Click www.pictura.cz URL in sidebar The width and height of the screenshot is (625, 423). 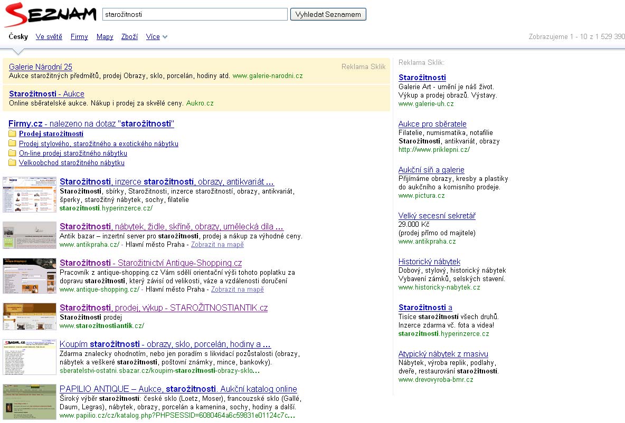[422, 196]
